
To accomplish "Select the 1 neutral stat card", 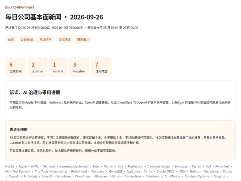I will tap(58, 67).
